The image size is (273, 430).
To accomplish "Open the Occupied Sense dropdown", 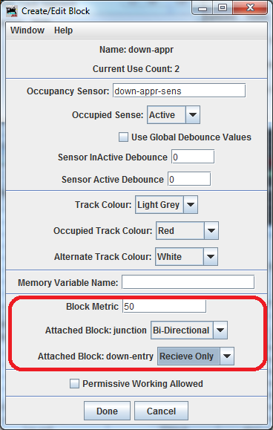I will [x=174, y=114].
